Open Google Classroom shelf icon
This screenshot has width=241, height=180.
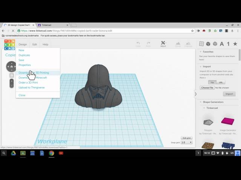point(23,153)
